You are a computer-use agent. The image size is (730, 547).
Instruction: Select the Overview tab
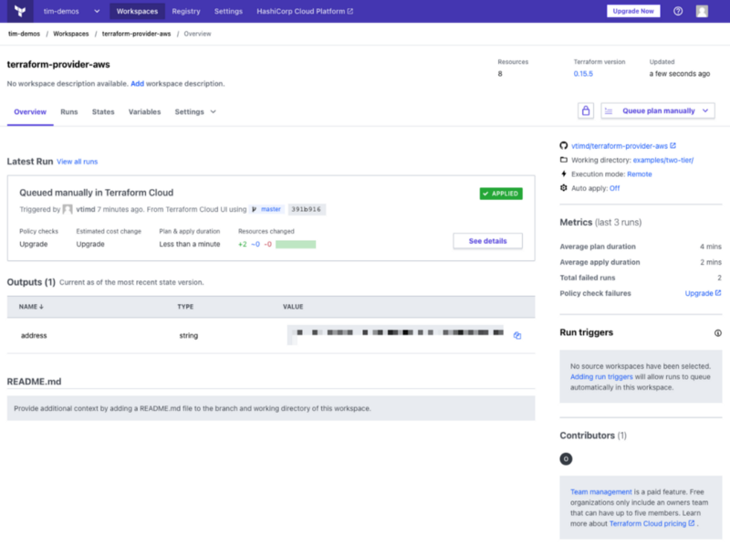pyautogui.click(x=30, y=111)
